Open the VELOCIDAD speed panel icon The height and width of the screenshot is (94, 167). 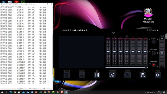click(x=67, y=75)
